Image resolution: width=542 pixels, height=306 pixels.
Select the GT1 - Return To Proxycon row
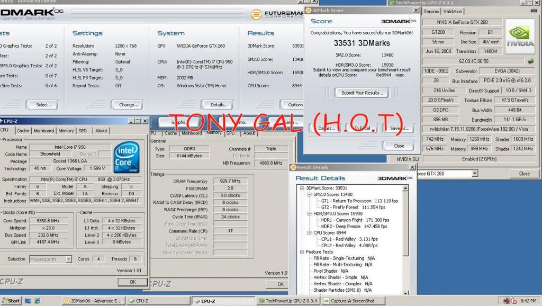tap(359, 201)
